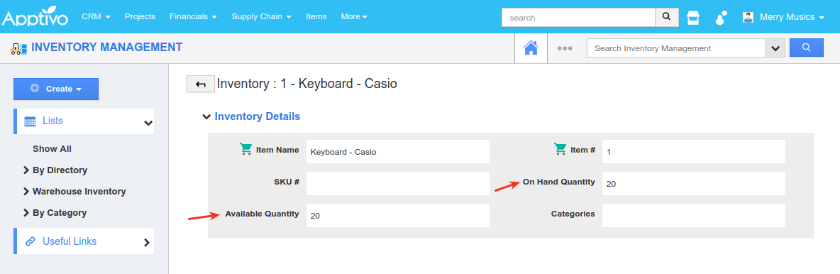Click the green cart icon beside Item Name

[x=246, y=150]
